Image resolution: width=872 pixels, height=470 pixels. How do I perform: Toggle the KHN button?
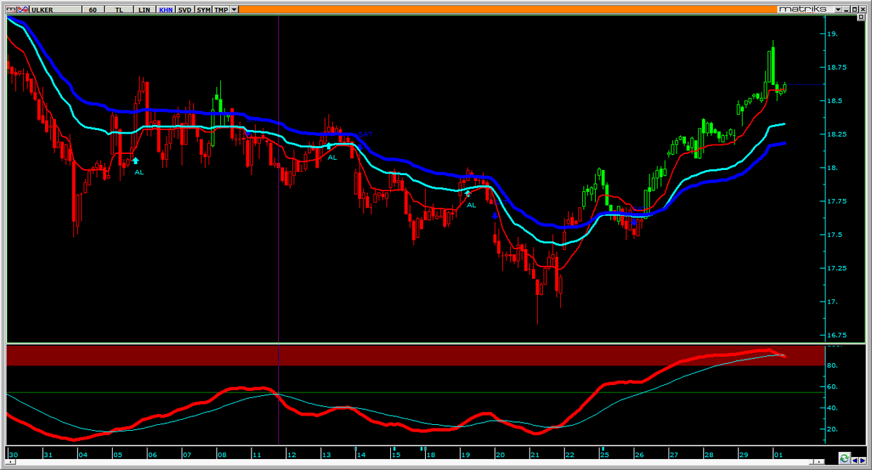click(166, 9)
